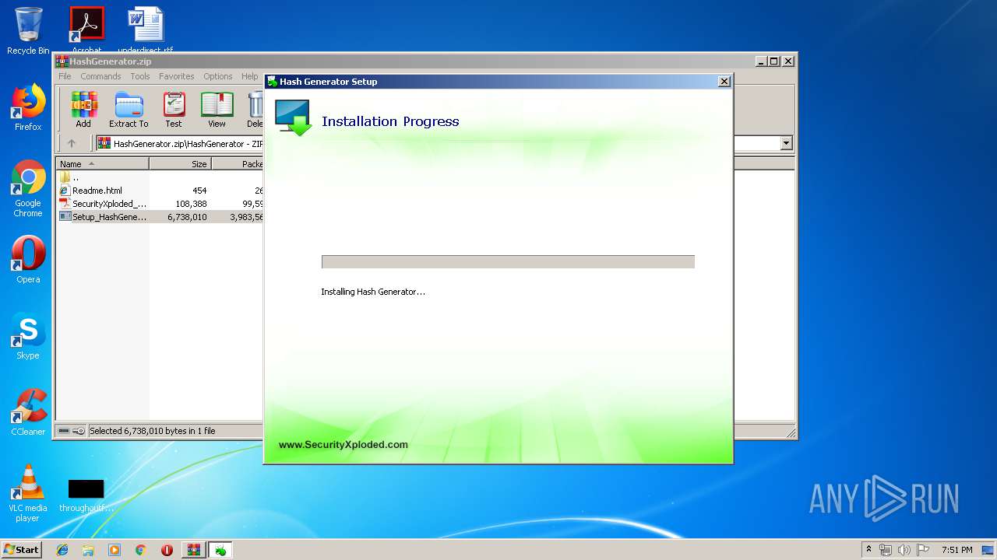Switch to the Hash Generator setup taskbar button
Viewport: 997px width, 560px height.
(220, 550)
